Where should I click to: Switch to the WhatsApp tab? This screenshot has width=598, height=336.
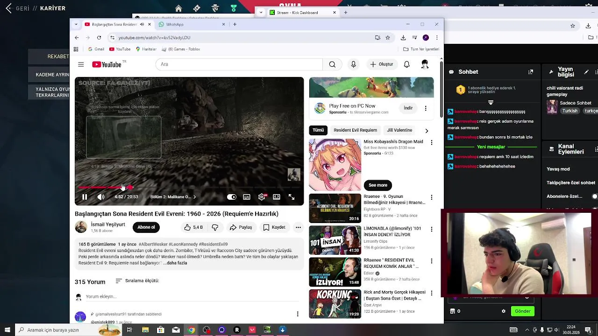point(192,24)
